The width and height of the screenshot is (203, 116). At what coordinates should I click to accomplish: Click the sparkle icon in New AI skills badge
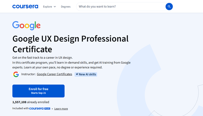[77, 74]
